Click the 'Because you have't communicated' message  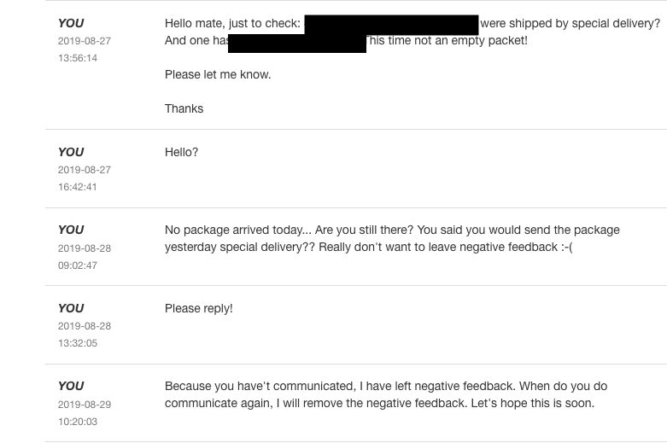tap(386, 394)
